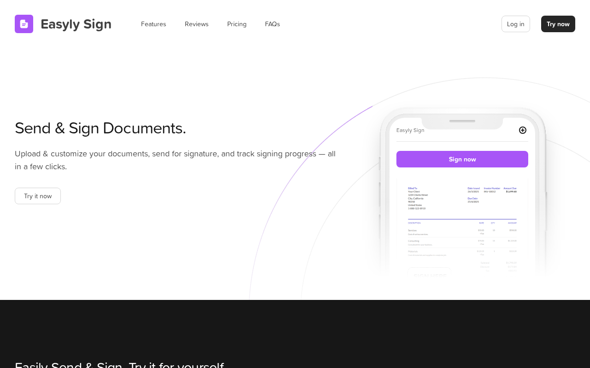Click the Easyly Sign title inside phone screen

[410, 130]
